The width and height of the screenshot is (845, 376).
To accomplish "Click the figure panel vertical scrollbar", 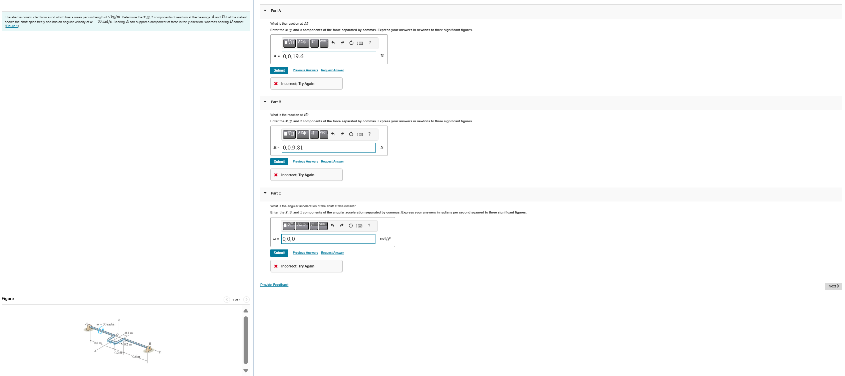I will point(246,340).
